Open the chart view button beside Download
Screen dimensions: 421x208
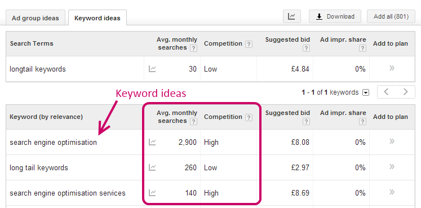[291, 17]
